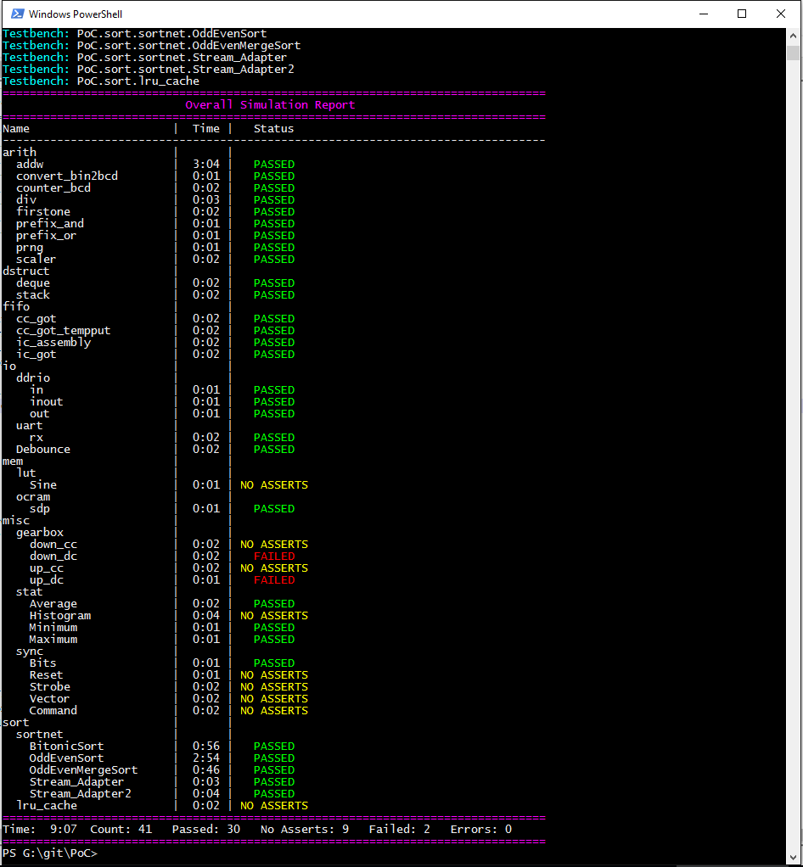Click 'lru_cache' in the report table
This screenshot has height=867, width=803.
click(x=47, y=806)
